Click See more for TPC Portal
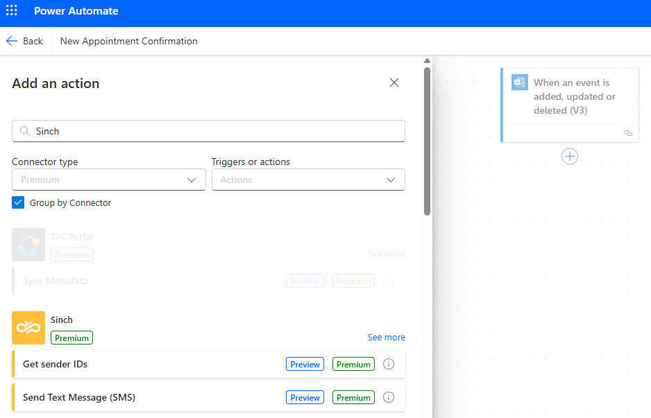 [386, 254]
